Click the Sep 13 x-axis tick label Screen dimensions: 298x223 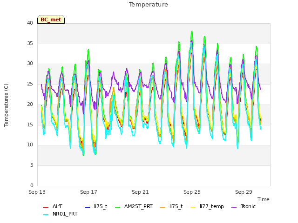(37, 192)
